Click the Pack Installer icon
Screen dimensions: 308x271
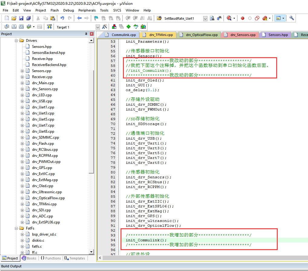coord(143,27)
